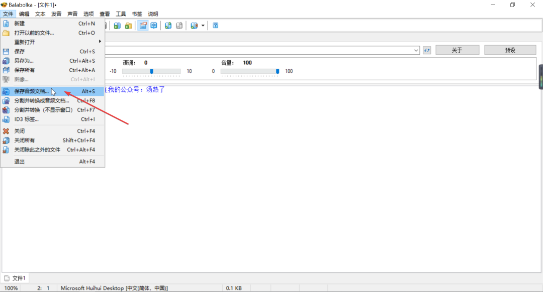Image resolution: width=543 pixels, height=292 pixels.
Task: Open the 发音 menu
Action: tap(56, 14)
